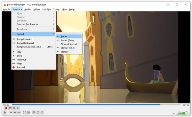Click the next media button in the control bar
Viewport: 192px width, 117px height.
tap(19, 112)
